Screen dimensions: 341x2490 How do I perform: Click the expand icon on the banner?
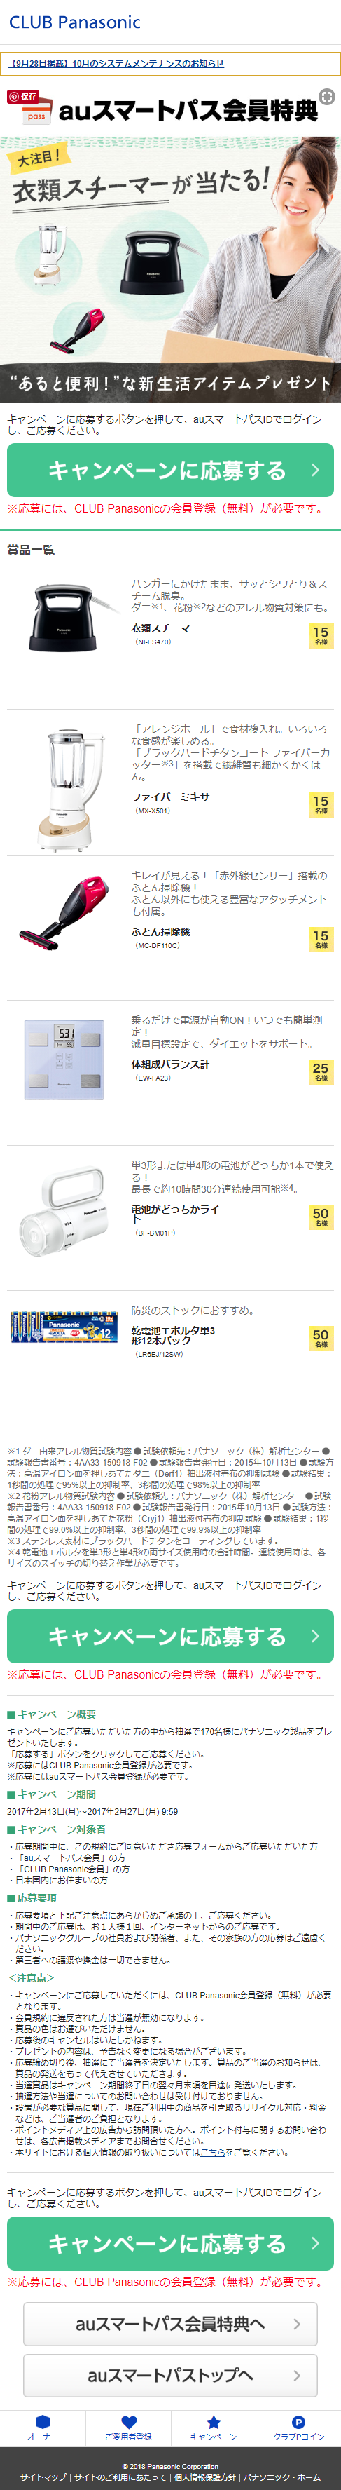tap(326, 97)
